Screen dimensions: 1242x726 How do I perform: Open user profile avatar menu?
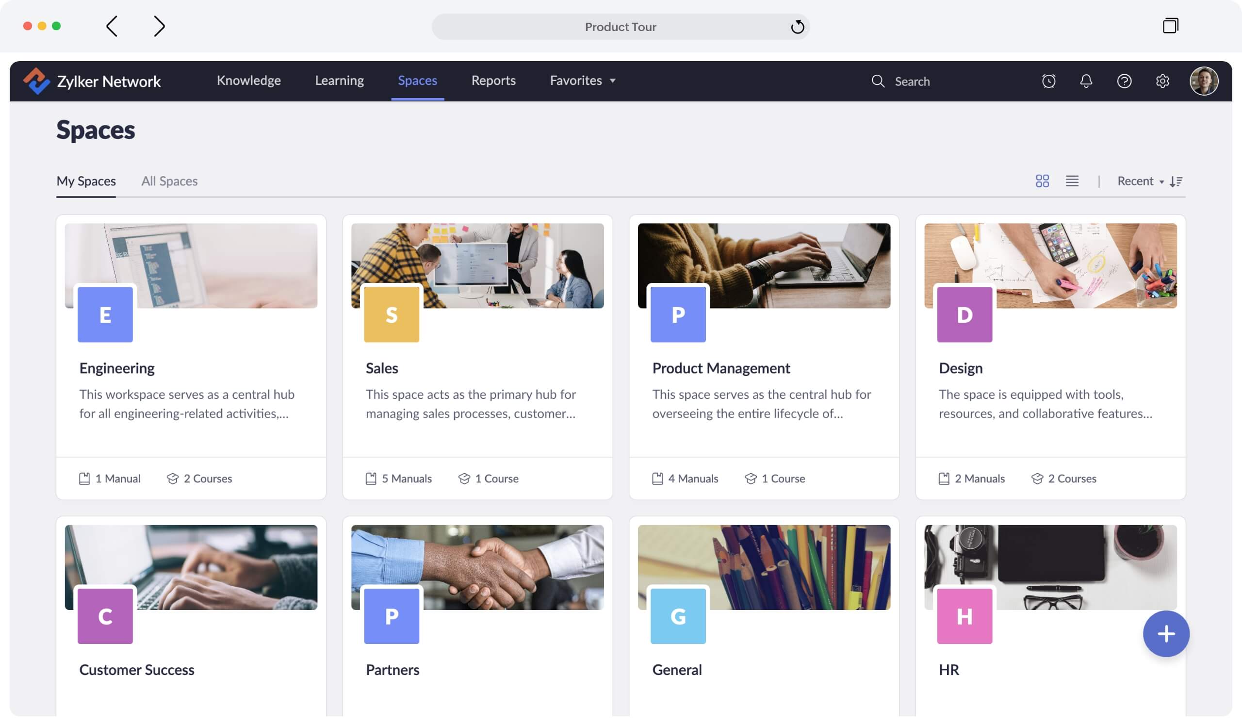(x=1204, y=82)
